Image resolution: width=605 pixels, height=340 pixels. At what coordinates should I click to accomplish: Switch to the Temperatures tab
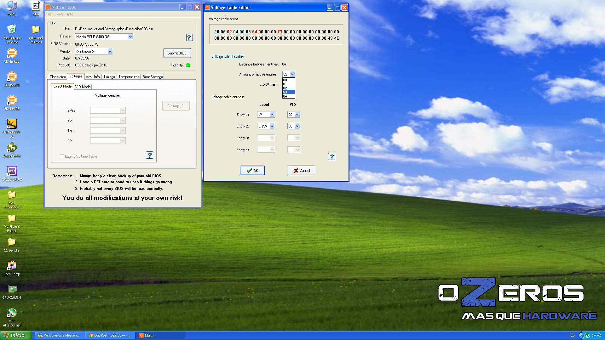(x=129, y=77)
